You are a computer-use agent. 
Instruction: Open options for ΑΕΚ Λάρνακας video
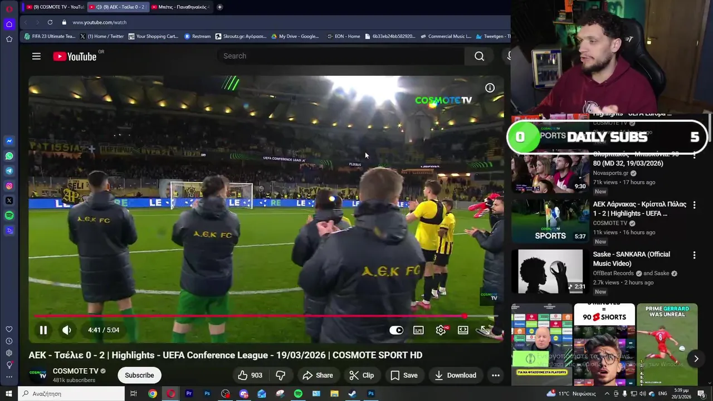694,205
